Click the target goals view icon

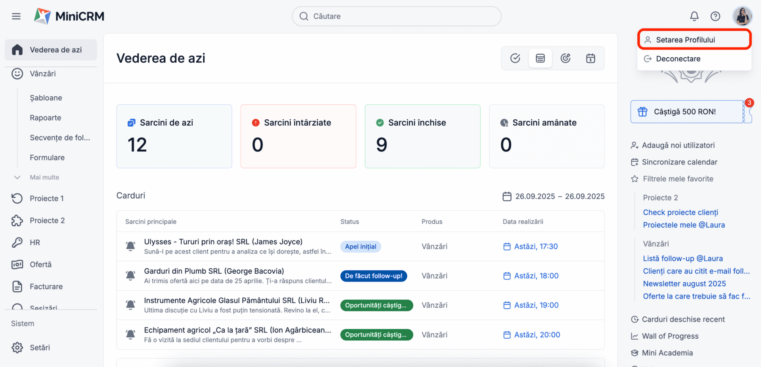click(x=565, y=58)
